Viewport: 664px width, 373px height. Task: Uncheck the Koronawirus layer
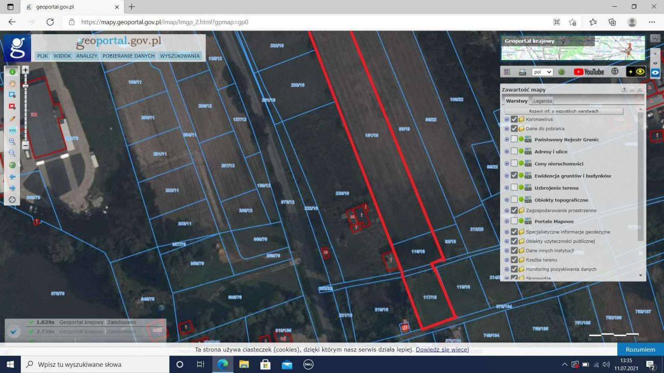tap(514, 119)
